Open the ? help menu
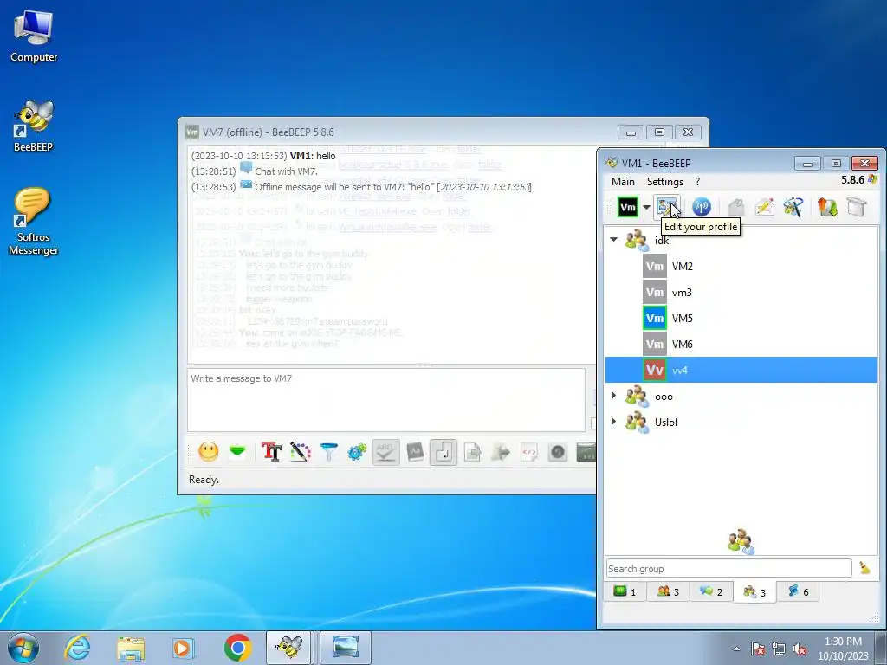887x665 pixels. click(697, 182)
